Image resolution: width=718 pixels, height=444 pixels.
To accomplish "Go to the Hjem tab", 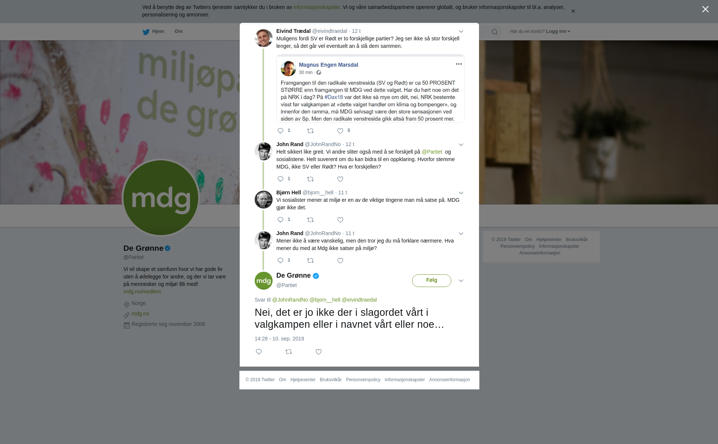I will tap(153, 31).
